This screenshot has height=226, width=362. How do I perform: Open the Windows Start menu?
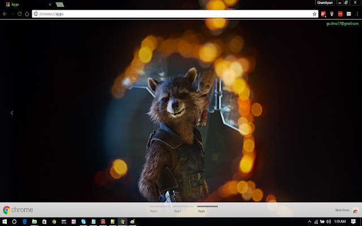5,221
